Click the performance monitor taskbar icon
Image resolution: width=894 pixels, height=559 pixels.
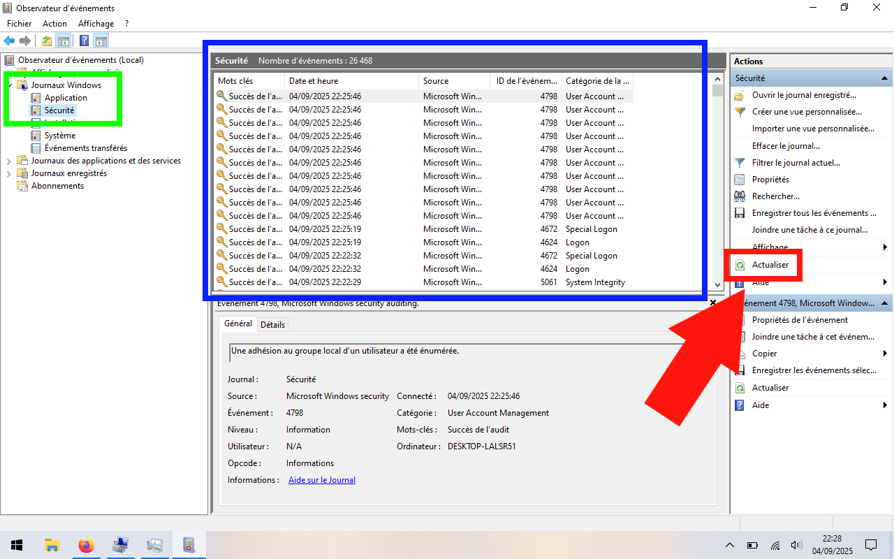pos(154,545)
